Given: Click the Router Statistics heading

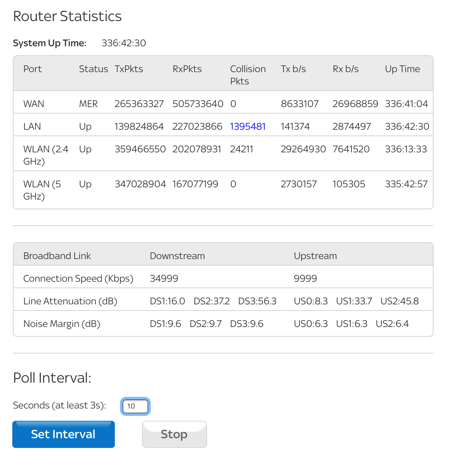Looking at the screenshot, I should click(67, 16).
